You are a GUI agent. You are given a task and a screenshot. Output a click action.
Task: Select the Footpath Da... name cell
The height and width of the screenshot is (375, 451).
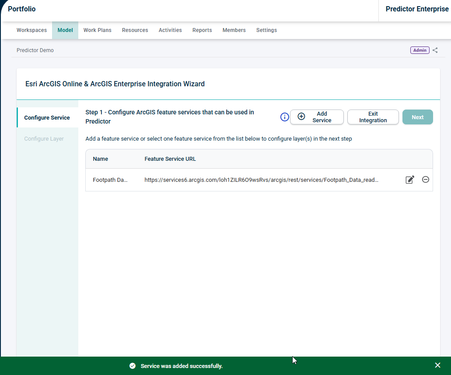click(x=110, y=180)
